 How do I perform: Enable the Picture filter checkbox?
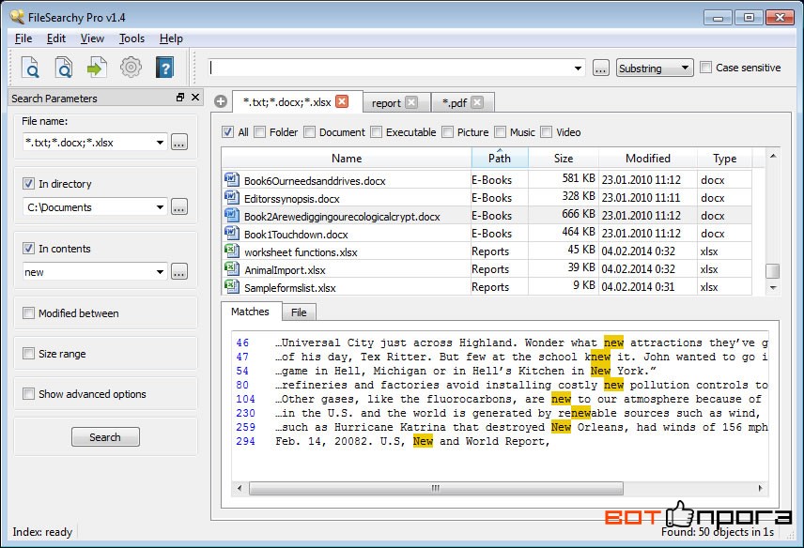click(x=448, y=132)
